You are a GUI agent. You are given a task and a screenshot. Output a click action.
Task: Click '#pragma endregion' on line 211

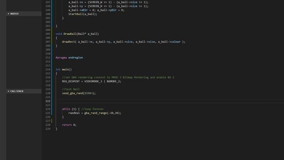(x=69, y=57)
